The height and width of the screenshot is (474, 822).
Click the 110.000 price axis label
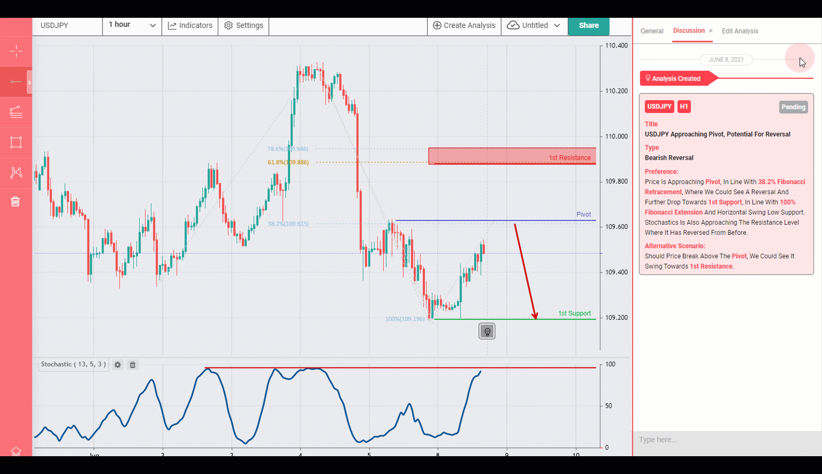click(x=616, y=136)
